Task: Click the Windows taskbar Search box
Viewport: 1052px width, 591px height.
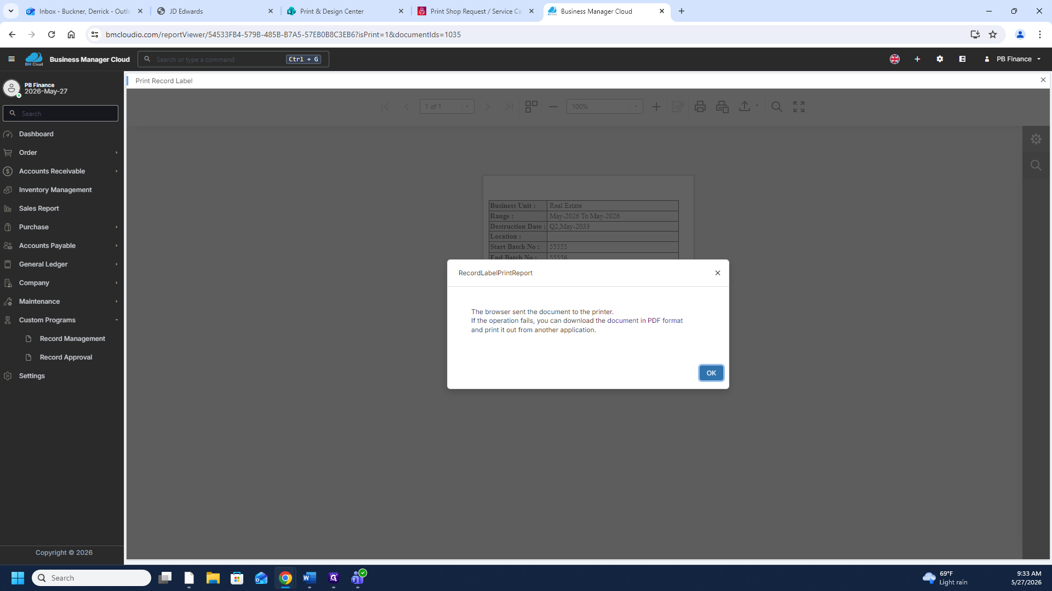Action: 92,578
